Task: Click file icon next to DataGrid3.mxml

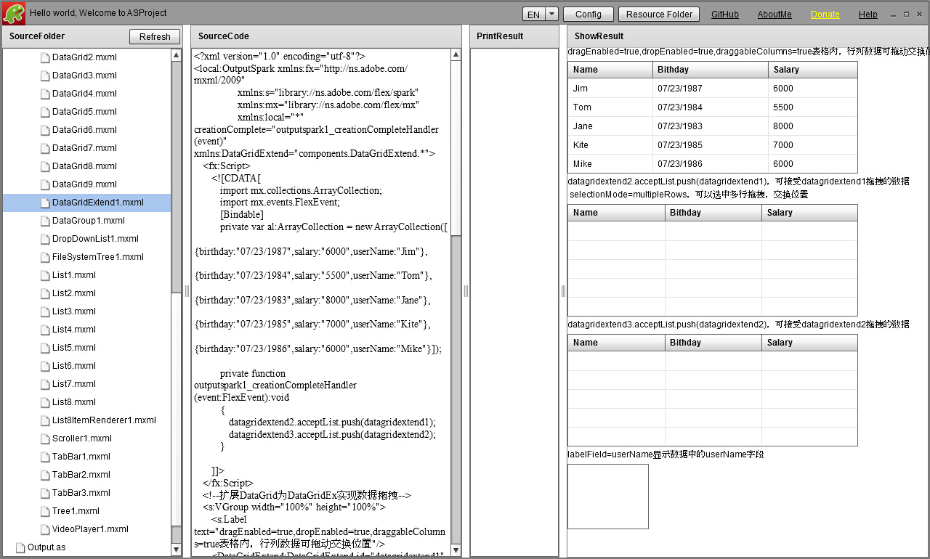Action: tap(44, 76)
